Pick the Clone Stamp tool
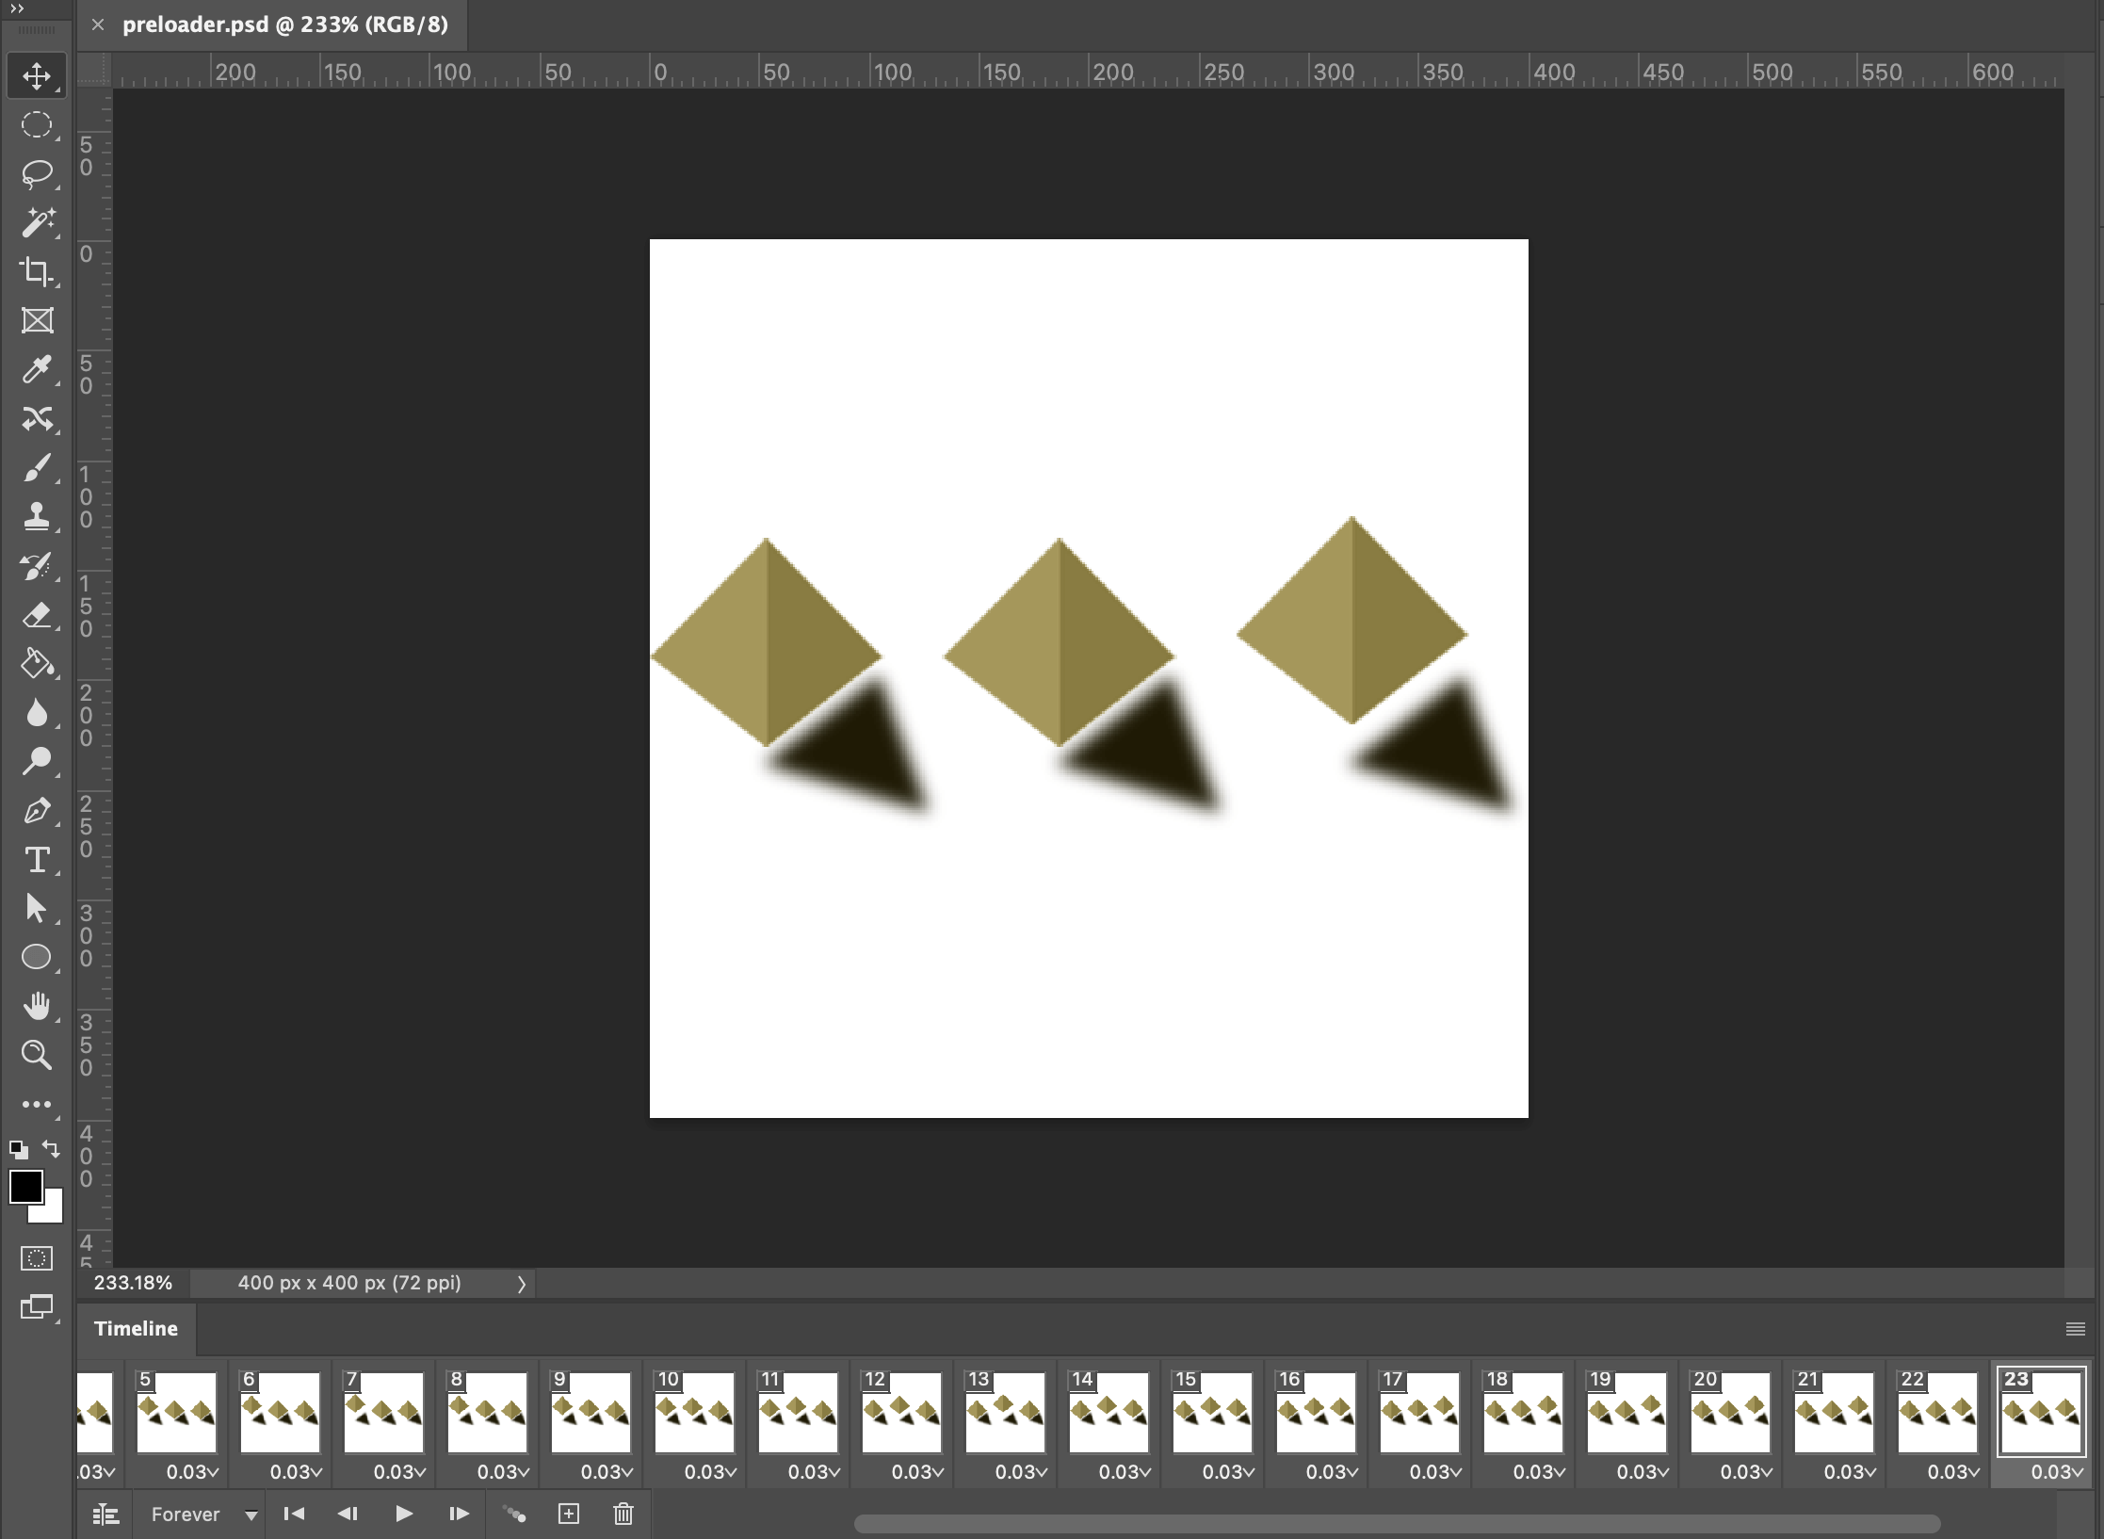The image size is (2104, 1539). coord(37,516)
